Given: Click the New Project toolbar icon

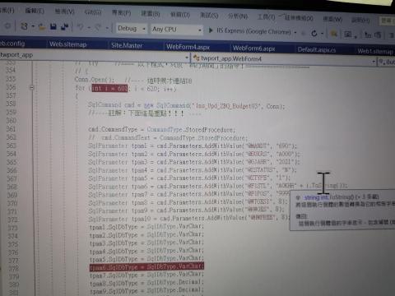Looking at the screenshot, I should tap(24, 26).
